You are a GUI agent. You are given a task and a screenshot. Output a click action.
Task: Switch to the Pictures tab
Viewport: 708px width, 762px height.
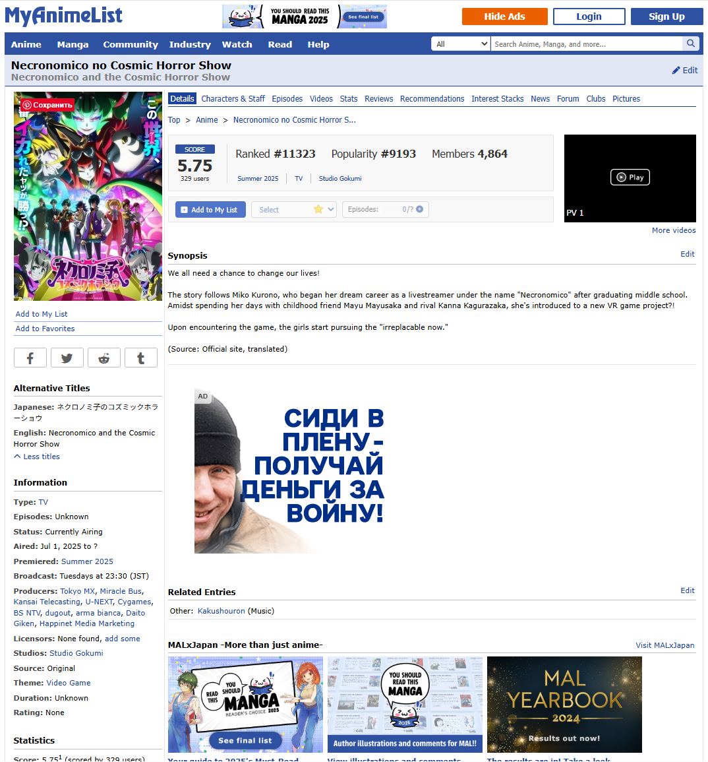[x=626, y=99]
